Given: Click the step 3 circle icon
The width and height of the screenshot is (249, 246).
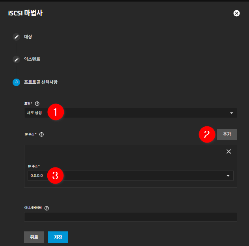Looking at the screenshot, I should click(x=16, y=82).
